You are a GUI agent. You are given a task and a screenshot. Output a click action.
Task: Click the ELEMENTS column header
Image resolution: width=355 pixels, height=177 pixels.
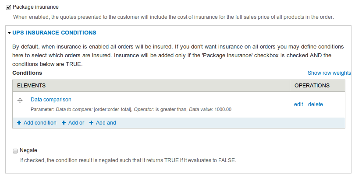[29, 86]
